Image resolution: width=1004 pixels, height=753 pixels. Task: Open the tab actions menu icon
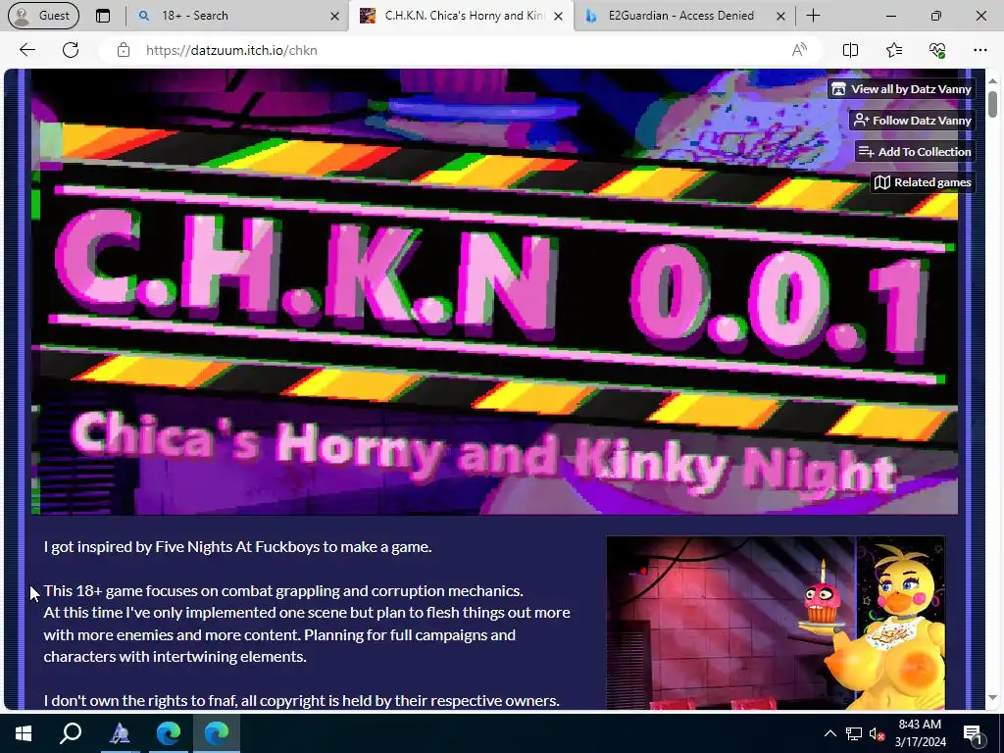coord(102,16)
